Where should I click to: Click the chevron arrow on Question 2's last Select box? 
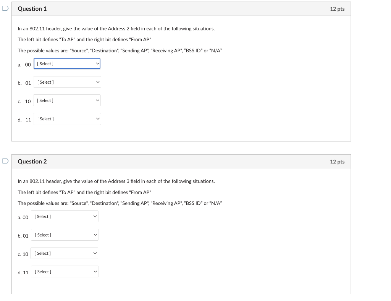click(x=95, y=272)
